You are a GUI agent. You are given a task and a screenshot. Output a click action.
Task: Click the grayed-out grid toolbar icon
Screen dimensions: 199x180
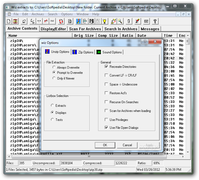(98, 21)
